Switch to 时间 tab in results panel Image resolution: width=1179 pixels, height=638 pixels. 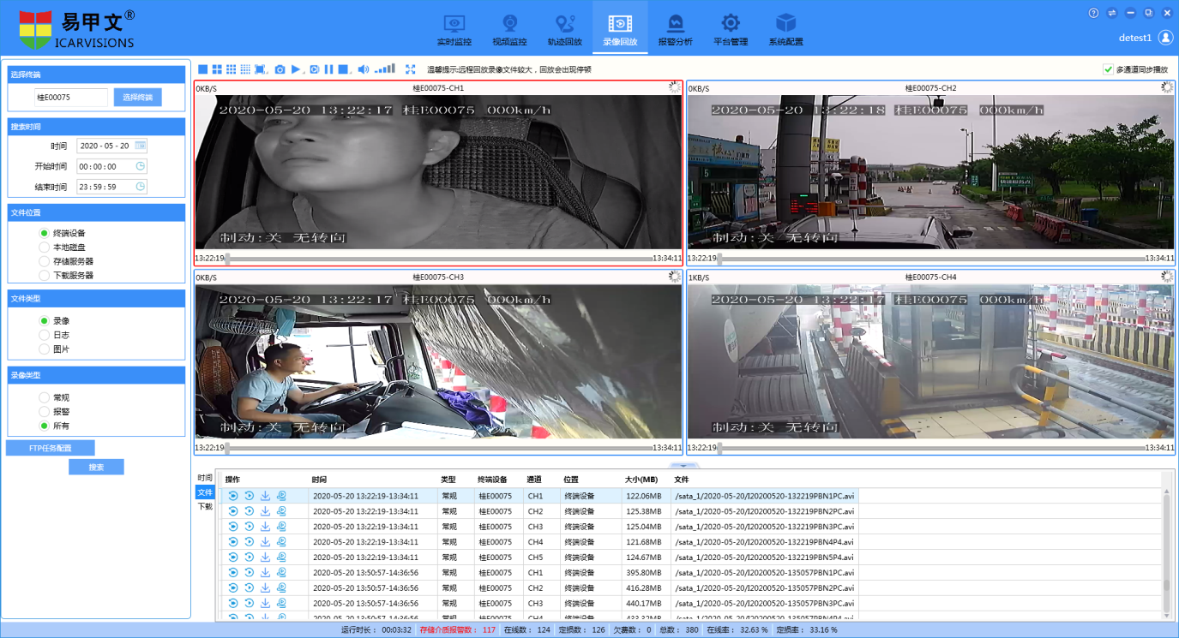[x=205, y=478]
